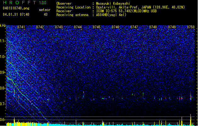The height and width of the screenshot is (126, 198).
Task: Click the 0743 time marker
Action: (x=59, y=27)
